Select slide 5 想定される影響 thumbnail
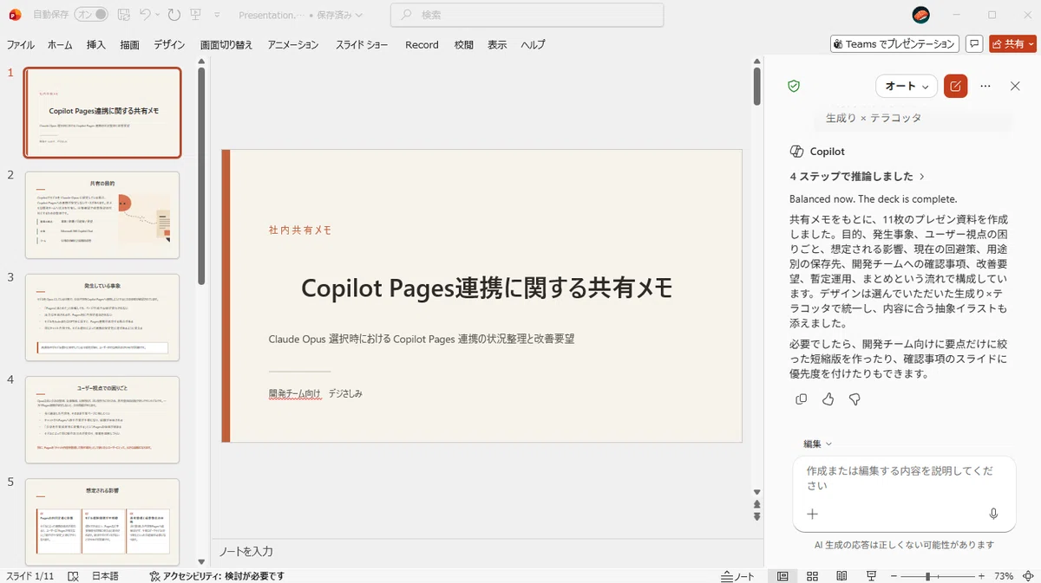 point(102,521)
